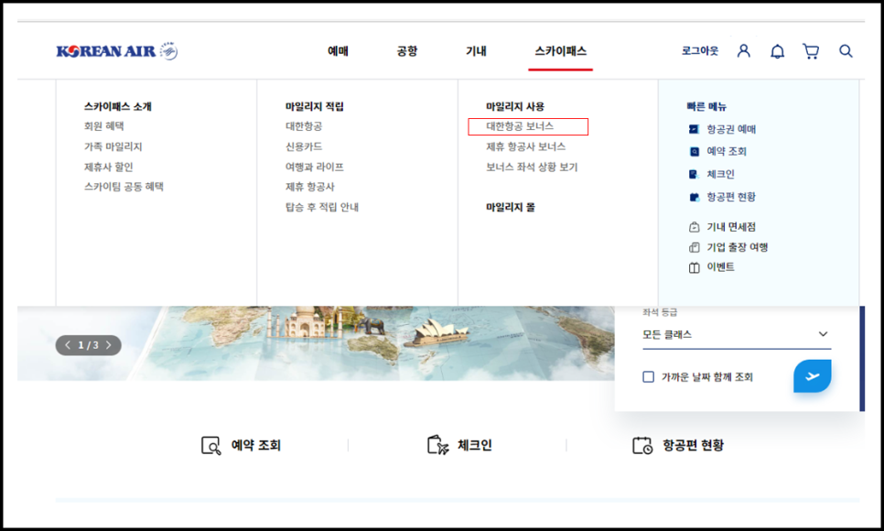884x531 pixels.
Task: Select 여행과 라이프 link
Action: [x=315, y=167]
